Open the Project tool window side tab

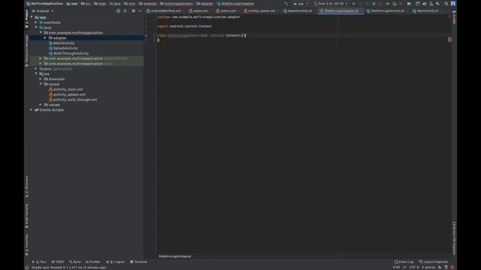(27, 19)
